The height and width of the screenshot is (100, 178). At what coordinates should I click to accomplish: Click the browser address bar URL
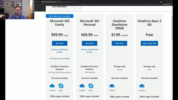95,4
